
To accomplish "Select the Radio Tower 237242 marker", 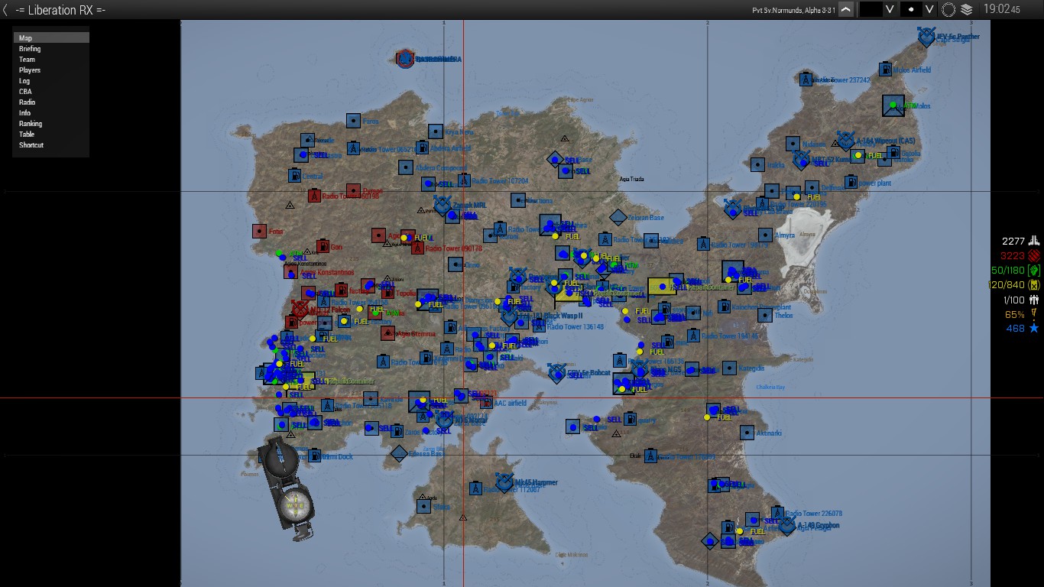I will coord(806,79).
